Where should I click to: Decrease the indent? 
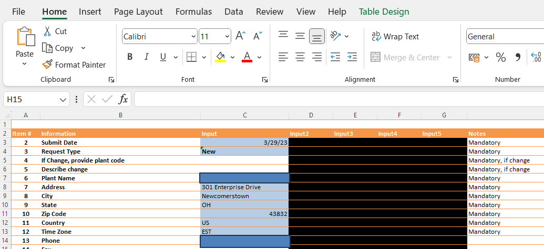[335, 57]
